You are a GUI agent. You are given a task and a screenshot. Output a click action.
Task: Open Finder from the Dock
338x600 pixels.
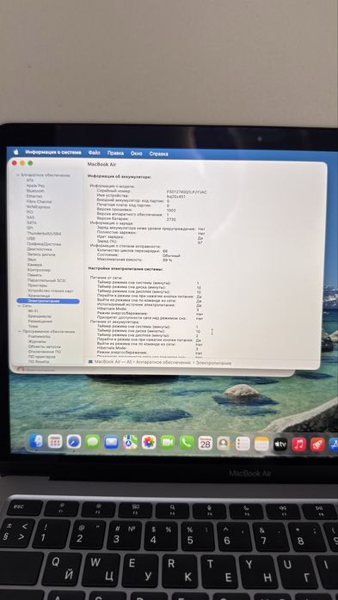point(36,442)
